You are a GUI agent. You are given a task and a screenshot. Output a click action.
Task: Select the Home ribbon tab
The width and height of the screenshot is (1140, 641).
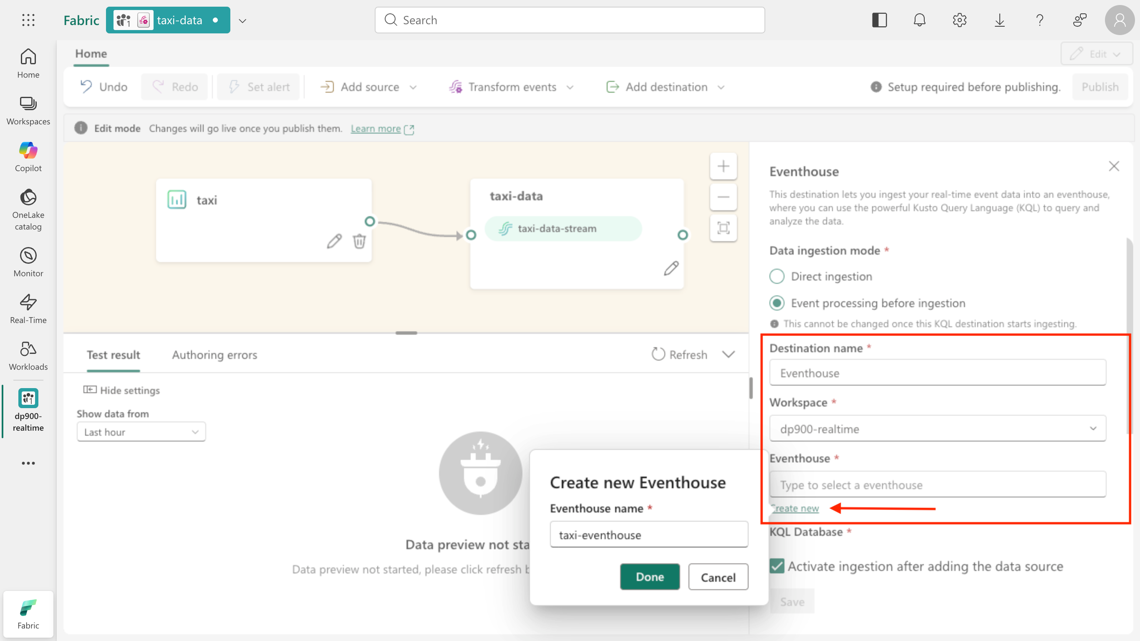pos(91,53)
